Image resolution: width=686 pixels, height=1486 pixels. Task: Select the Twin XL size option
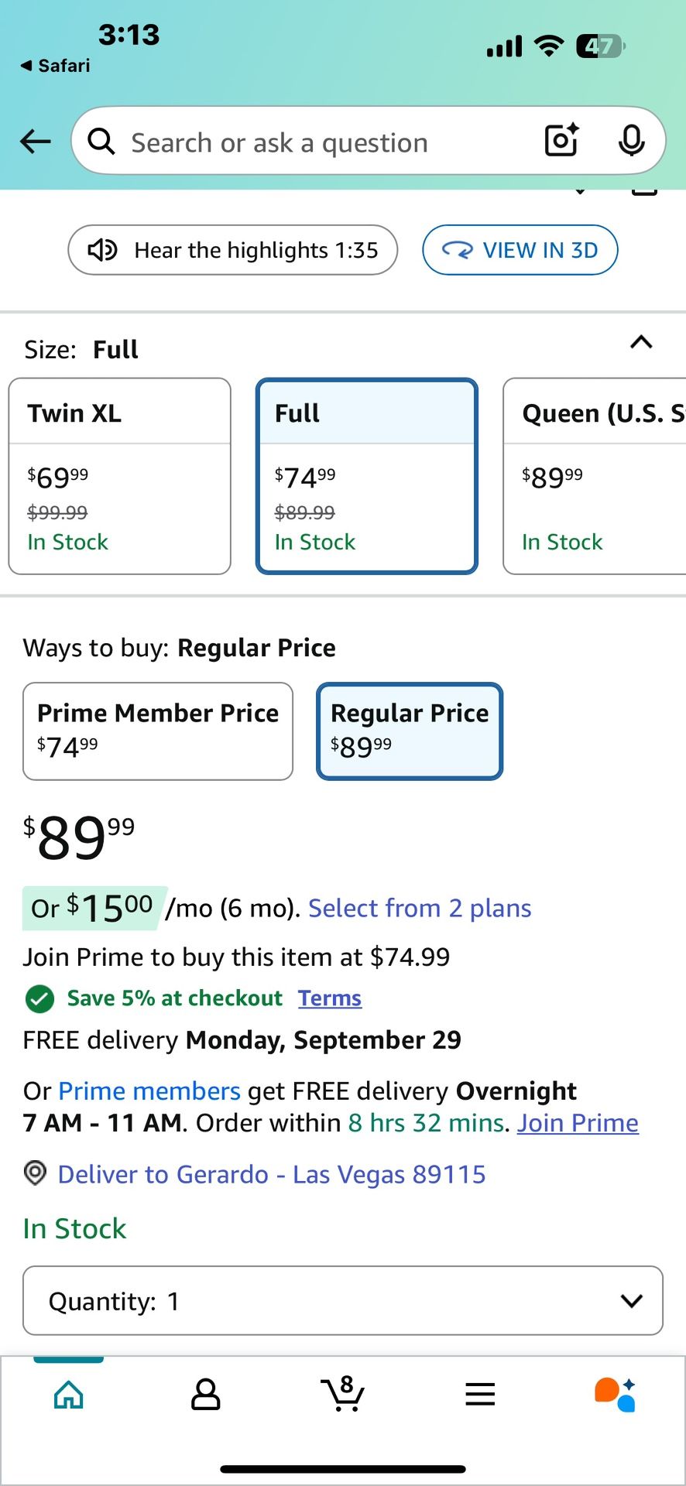pos(120,476)
